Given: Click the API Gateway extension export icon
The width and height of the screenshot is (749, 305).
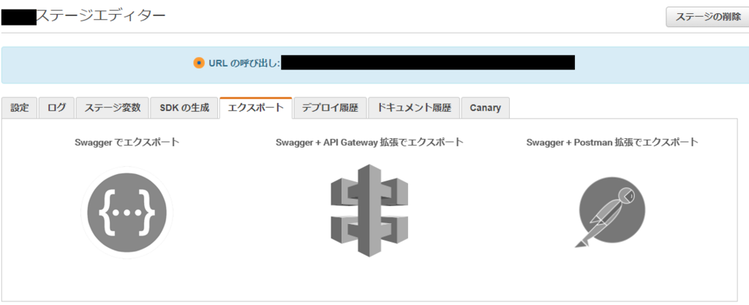Looking at the screenshot, I should (x=369, y=210).
